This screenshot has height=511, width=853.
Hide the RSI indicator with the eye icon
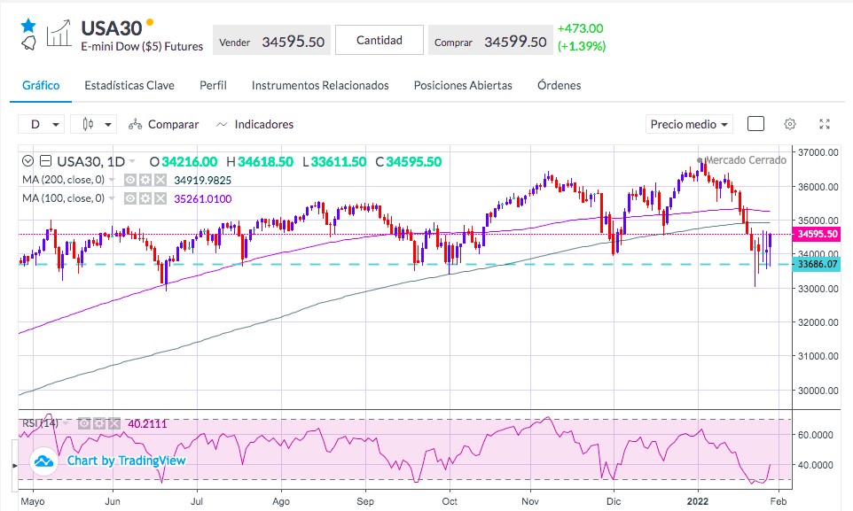pyautogui.click(x=83, y=423)
